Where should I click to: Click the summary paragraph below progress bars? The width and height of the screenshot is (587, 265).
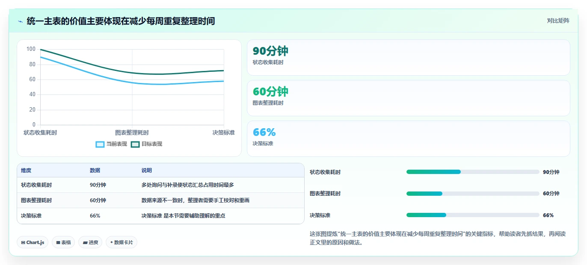point(438,238)
